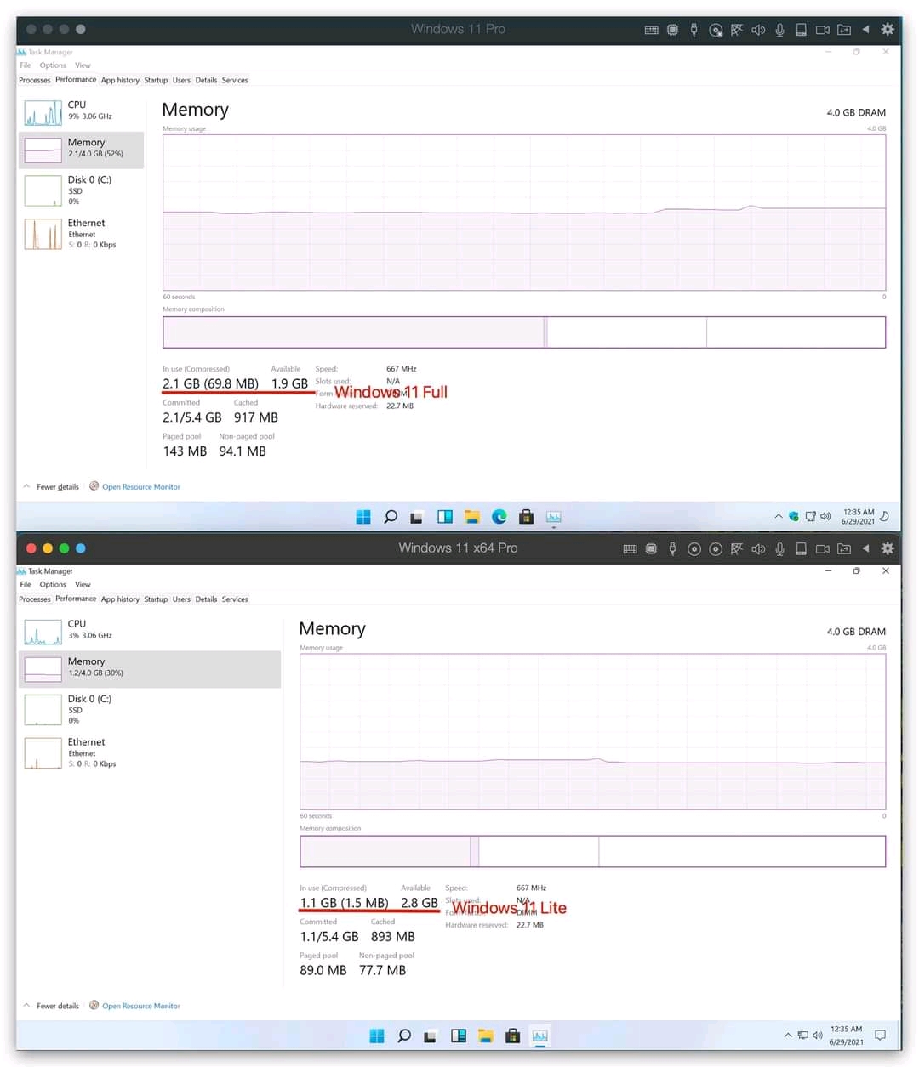Select Ethernet in Windows 11 x64 Pro sidebar
Image resolution: width=919 pixels, height=1067 pixels.
(x=150, y=752)
